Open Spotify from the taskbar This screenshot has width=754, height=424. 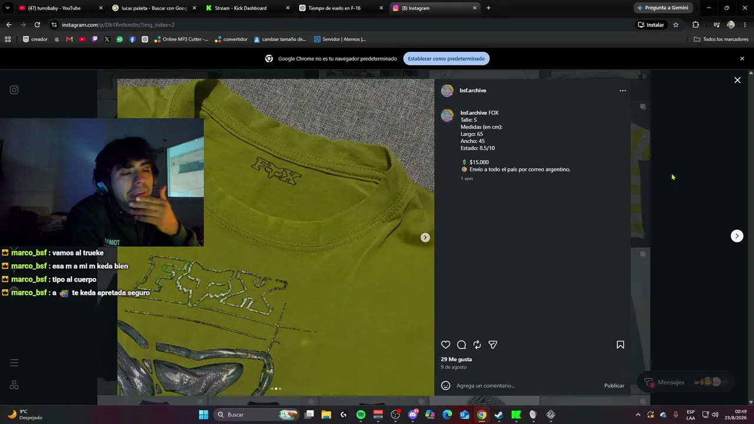[361, 415]
